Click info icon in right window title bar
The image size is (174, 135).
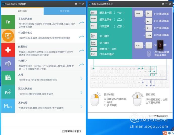click(x=163, y=4)
